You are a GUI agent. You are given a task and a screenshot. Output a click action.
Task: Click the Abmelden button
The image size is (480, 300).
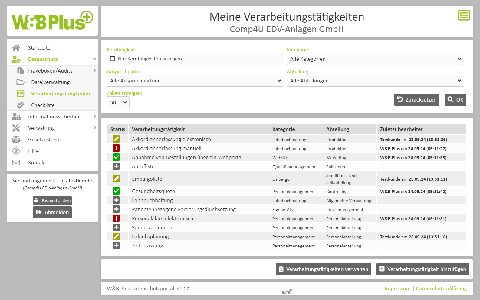pos(52,212)
